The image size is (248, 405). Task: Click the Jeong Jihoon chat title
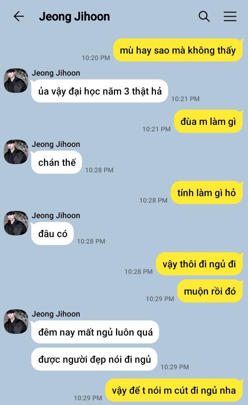[x=74, y=17]
